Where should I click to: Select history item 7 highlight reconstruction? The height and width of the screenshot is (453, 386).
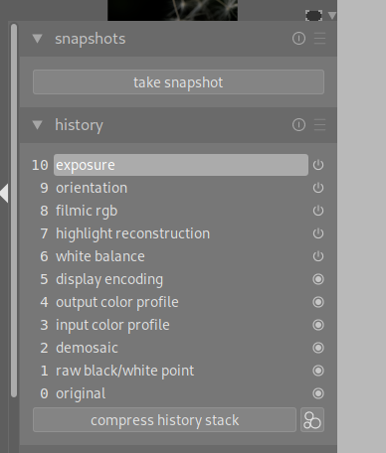181,233
